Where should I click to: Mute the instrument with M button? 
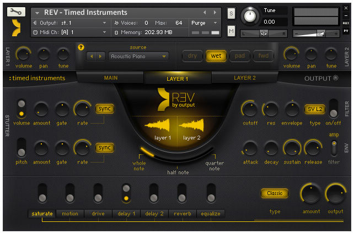[x=231, y=31]
